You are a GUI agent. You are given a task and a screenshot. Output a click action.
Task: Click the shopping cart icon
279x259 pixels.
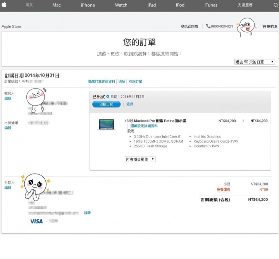264,26
